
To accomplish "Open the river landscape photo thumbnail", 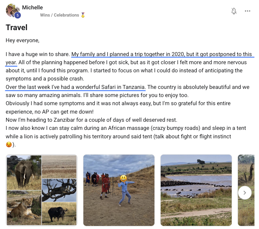I will (196, 190).
